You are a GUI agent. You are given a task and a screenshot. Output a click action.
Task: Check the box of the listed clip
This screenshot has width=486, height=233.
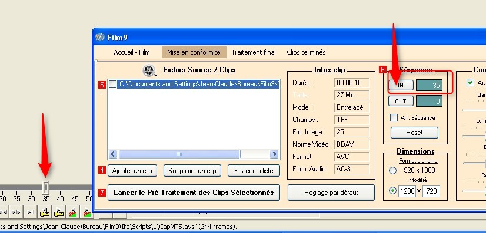pos(113,84)
